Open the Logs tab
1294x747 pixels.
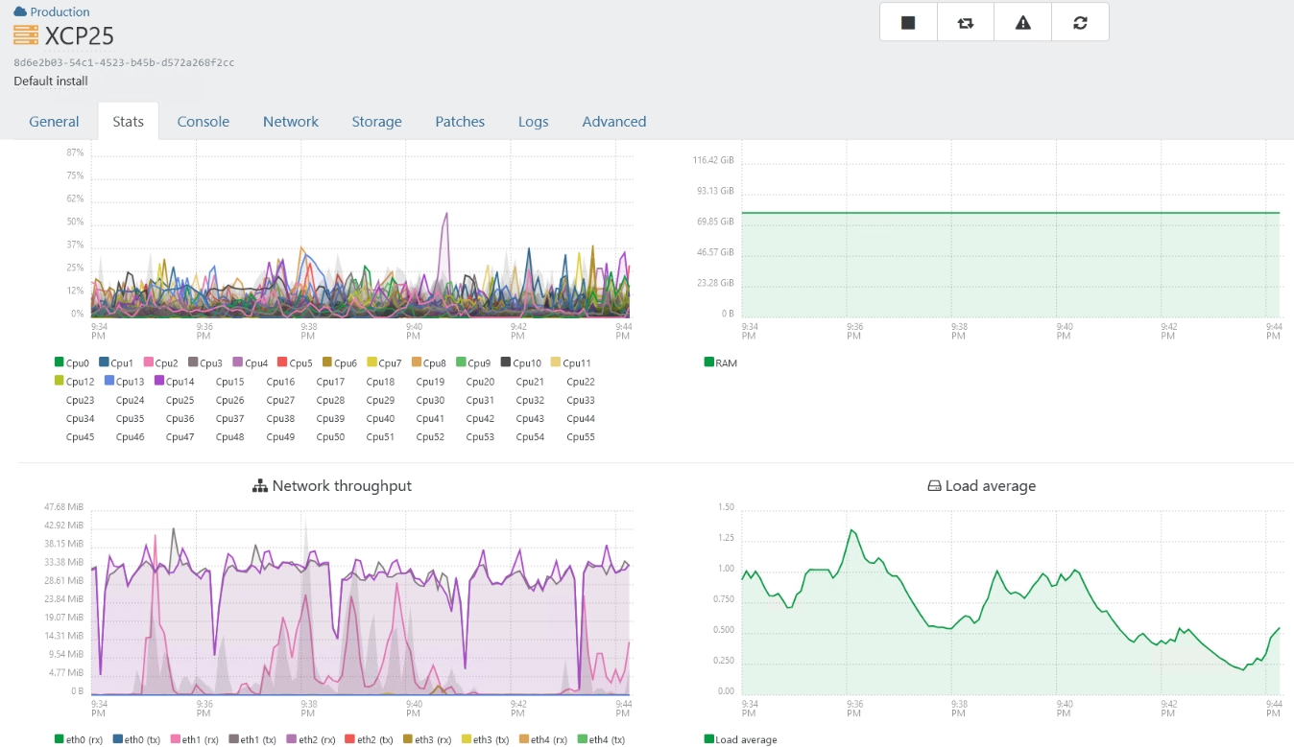point(534,122)
